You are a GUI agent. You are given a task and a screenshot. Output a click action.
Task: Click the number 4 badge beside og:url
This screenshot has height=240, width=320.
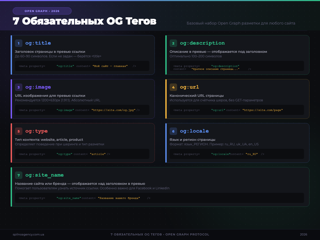pos(173,87)
